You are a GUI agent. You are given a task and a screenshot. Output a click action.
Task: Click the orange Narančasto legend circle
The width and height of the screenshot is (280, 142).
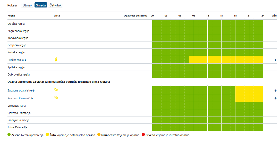click(99, 135)
